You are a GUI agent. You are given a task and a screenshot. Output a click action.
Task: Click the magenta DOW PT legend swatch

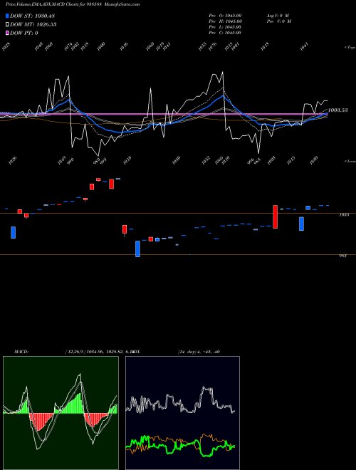[x=7, y=33]
